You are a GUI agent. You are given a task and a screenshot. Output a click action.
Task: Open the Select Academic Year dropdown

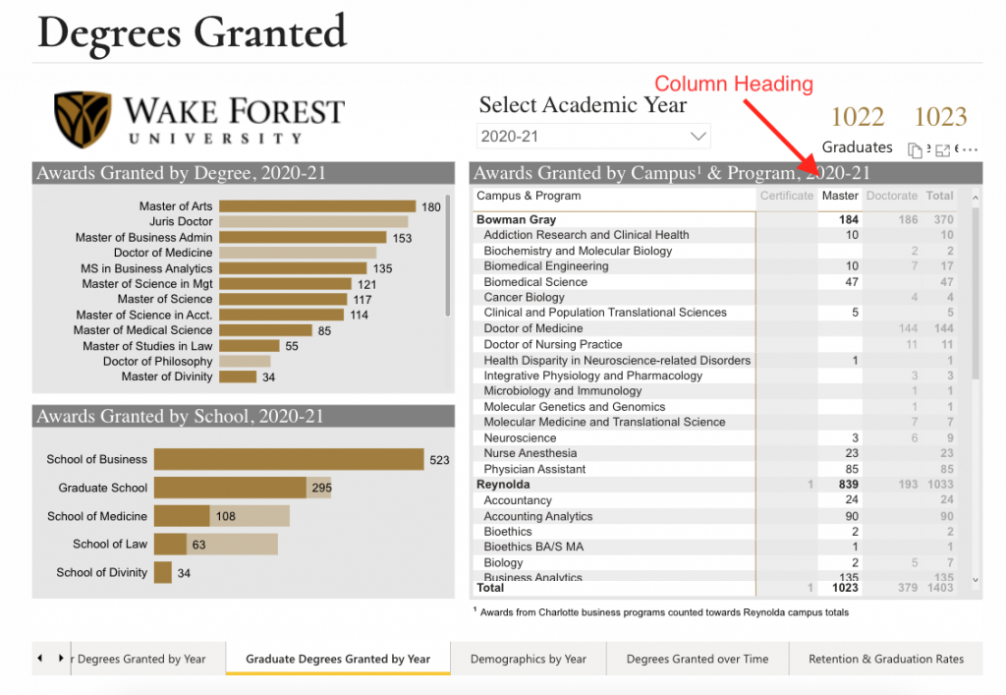(593, 136)
